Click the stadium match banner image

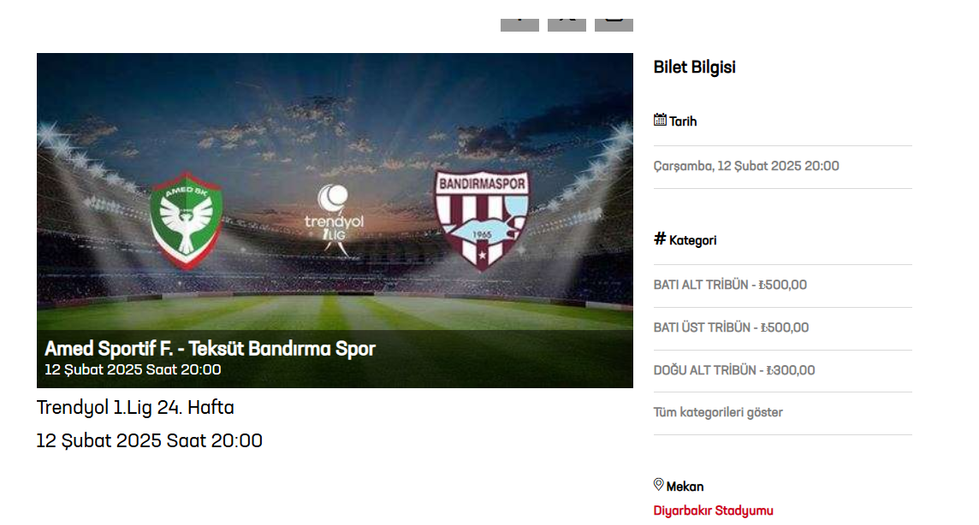(335, 220)
